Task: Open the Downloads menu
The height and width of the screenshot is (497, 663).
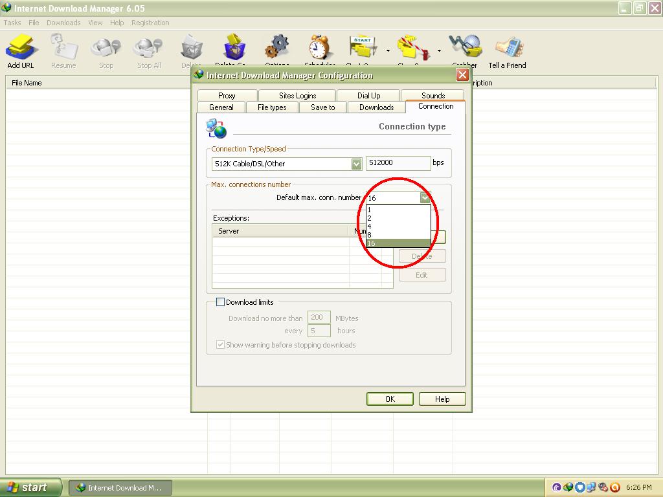Action: (63, 23)
